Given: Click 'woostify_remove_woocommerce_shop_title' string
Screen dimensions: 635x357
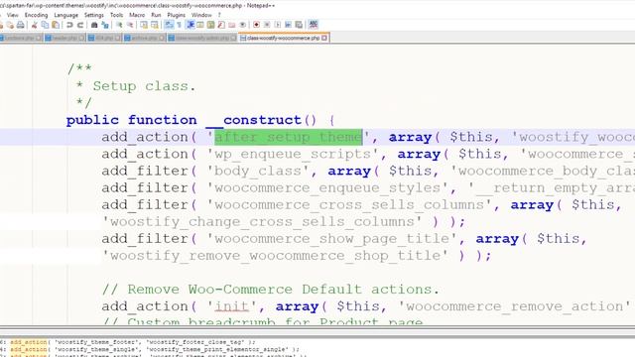Looking at the screenshot, I should pyautogui.click(x=275, y=256).
